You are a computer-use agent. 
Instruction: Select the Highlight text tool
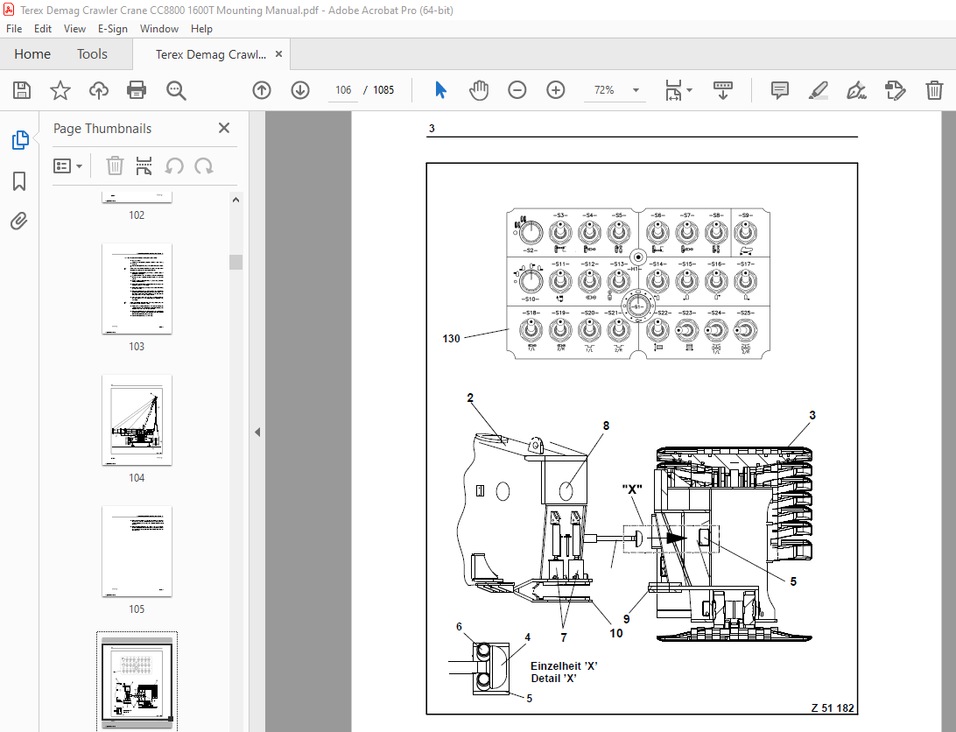pyautogui.click(x=819, y=90)
